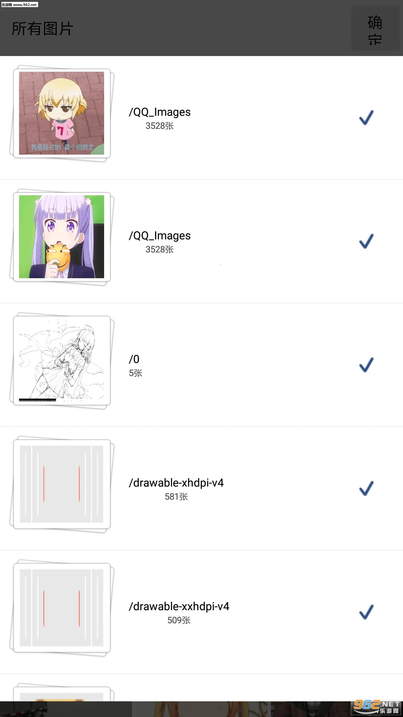The image size is (403, 717).
Task: Tap the /drawable-xhdpi-v4 folder name
Action: click(x=176, y=483)
